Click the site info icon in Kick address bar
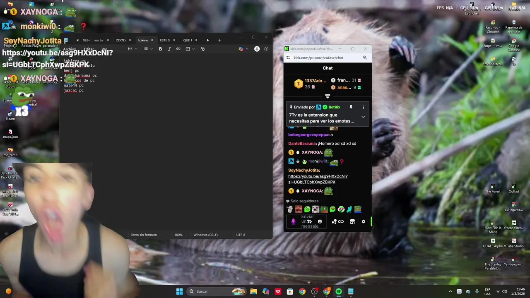530x298 pixels. coord(289,58)
